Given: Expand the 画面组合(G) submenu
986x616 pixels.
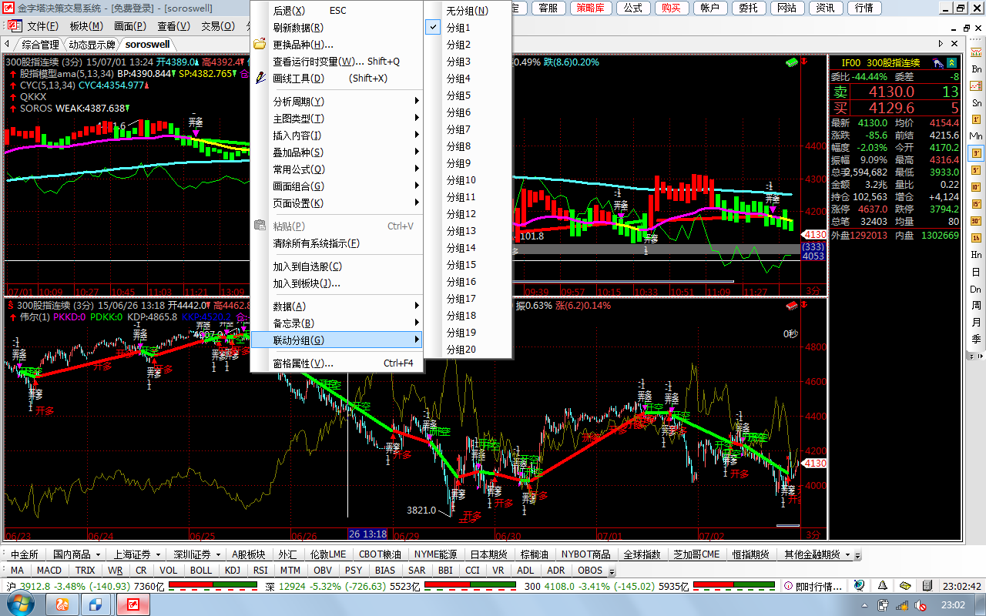Looking at the screenshot, I should click(x=337, y=186).
